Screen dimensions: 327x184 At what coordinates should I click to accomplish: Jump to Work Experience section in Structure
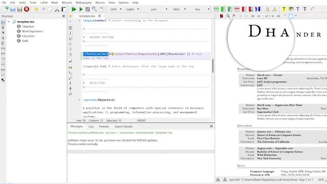point(32,31)
